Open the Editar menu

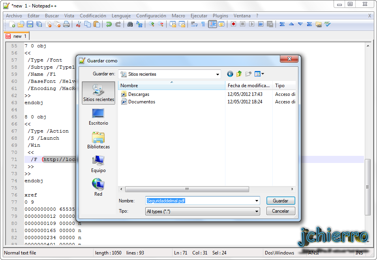coord(34,16)
